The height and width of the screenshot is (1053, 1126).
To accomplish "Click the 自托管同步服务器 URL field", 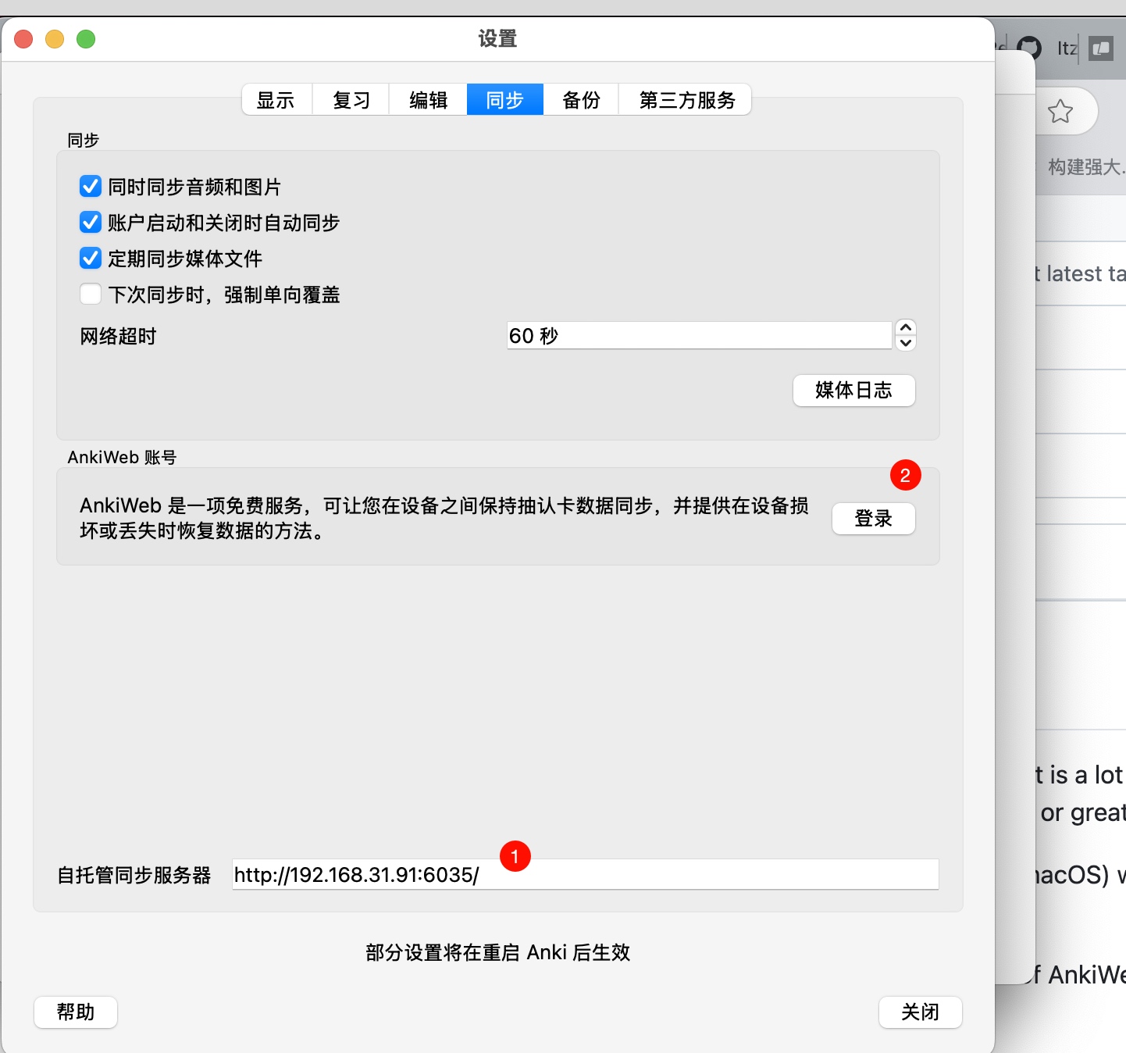I will tap(585, 874).
